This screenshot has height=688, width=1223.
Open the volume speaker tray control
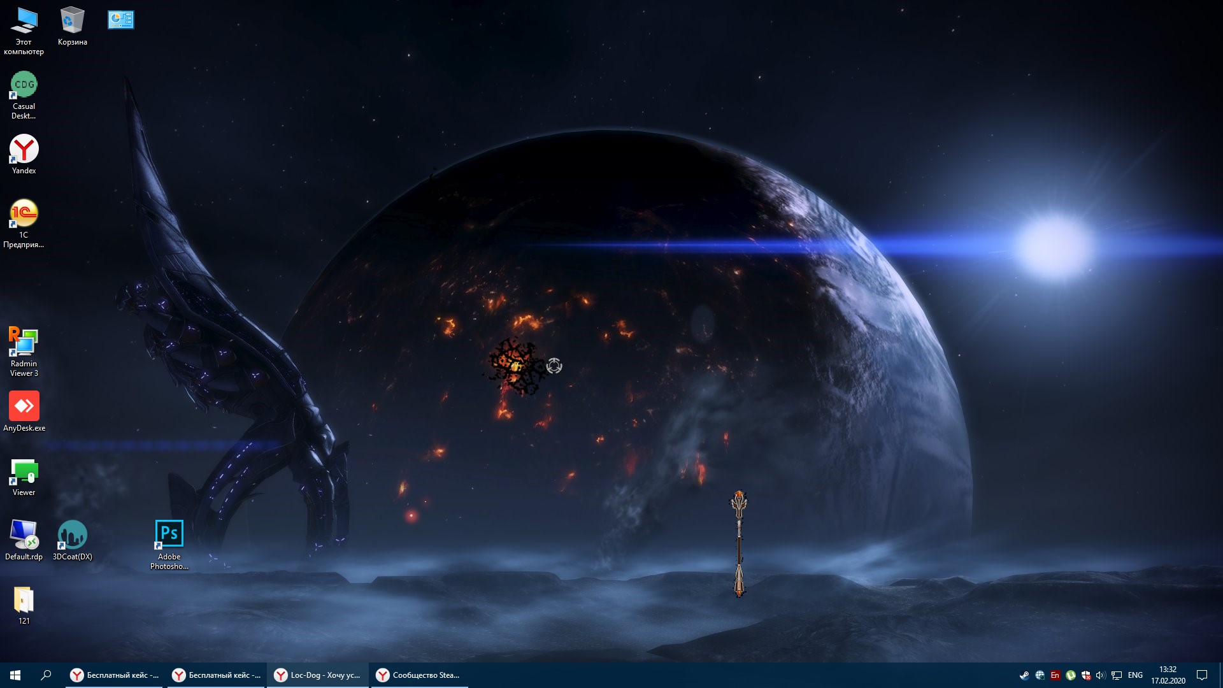[1101, 675]
